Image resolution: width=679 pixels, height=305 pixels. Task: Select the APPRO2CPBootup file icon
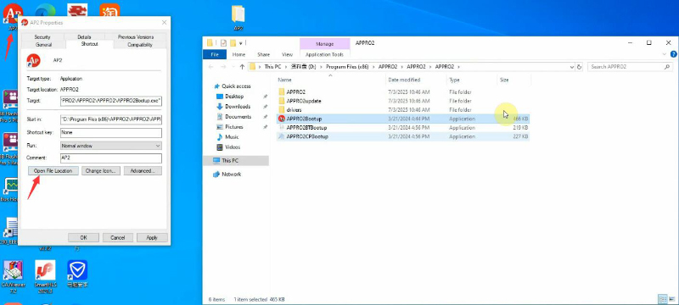point(282,136)
